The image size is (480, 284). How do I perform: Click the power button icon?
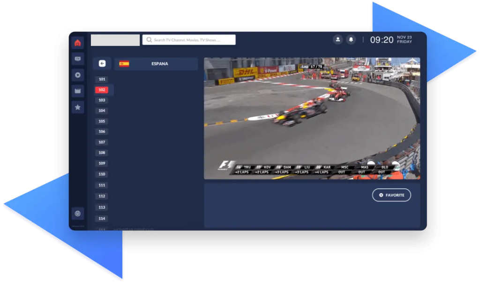click(78, 213)
